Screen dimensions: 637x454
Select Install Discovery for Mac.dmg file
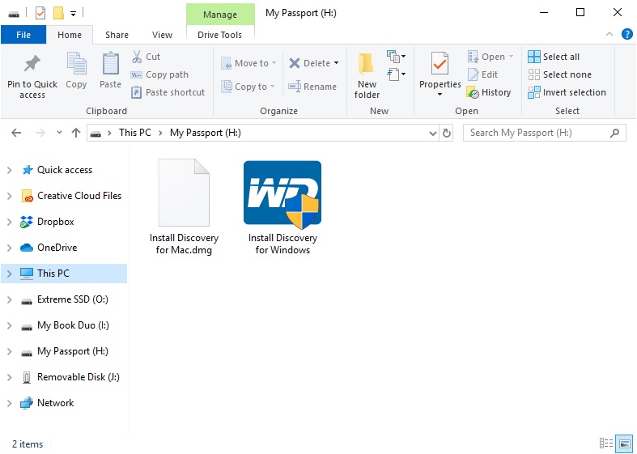click(x=184, y=207)
